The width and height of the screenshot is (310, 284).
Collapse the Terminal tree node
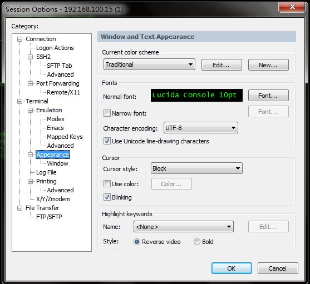pyautogui.click(x=19, y=101)
